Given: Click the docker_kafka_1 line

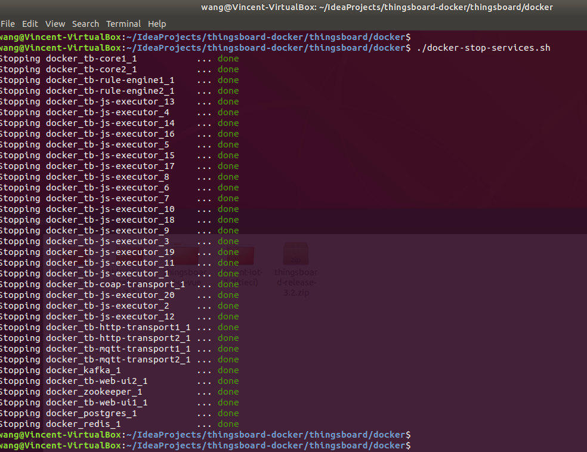Looking at the screenshot, I should (119, 370).
